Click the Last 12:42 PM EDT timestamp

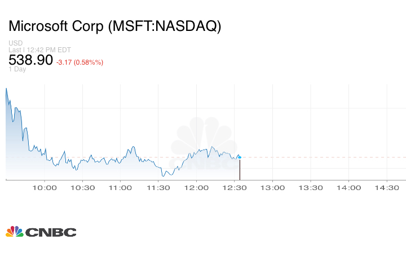39,50
